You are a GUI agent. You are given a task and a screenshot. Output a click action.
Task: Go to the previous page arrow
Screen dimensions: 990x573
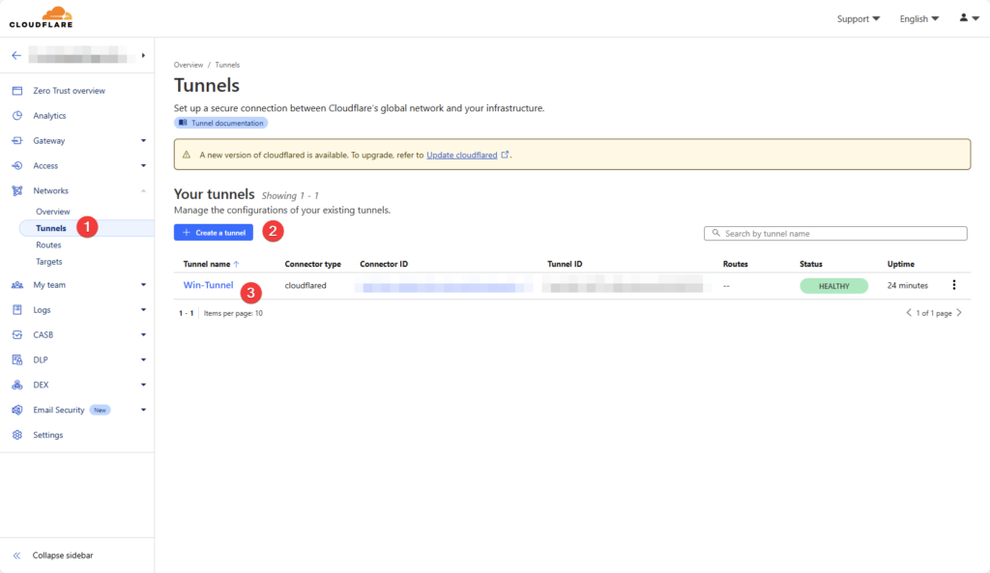pyautogui.click(x=909, y=312)
